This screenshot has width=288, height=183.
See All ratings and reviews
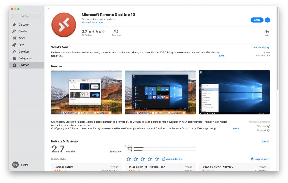265,141
